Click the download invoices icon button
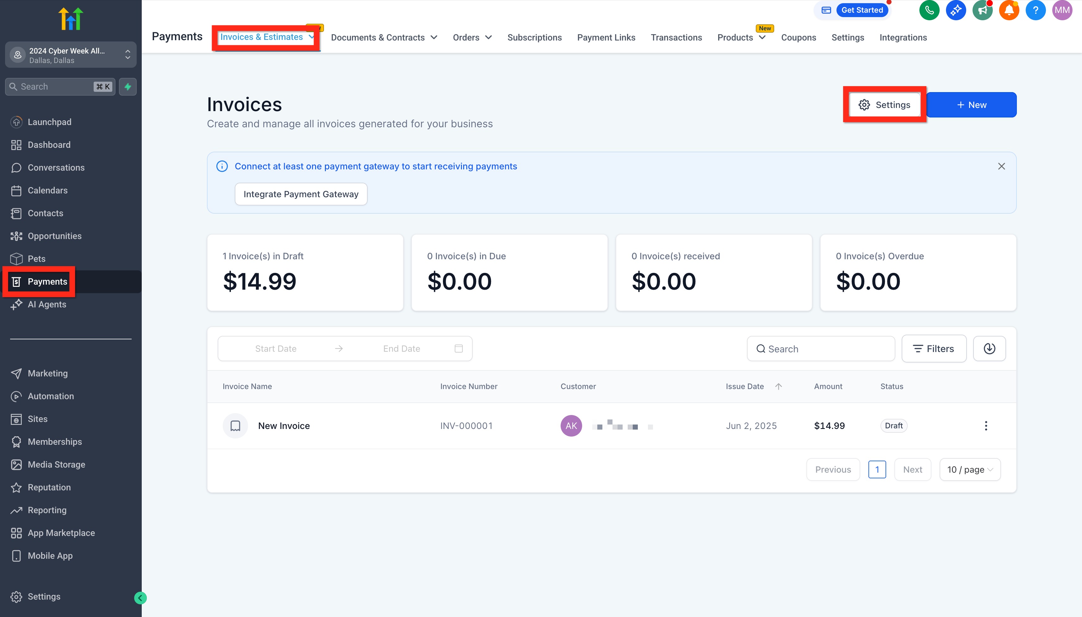The width and height of the screenshot is (1082, 617). tap(989, 348)
